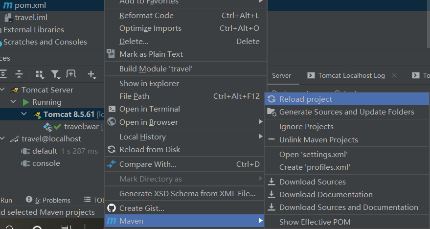The height and width of the screenshot is (229, 430).
Task: Click Download Sources entry
Action: (347, 182)
